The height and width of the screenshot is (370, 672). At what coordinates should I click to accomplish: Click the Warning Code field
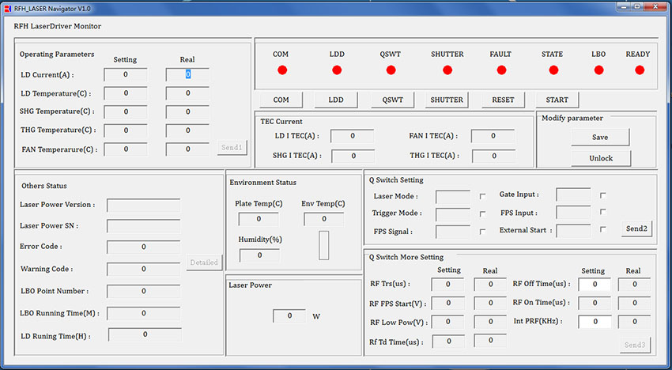pyautogui.click(x=144, y=270)
